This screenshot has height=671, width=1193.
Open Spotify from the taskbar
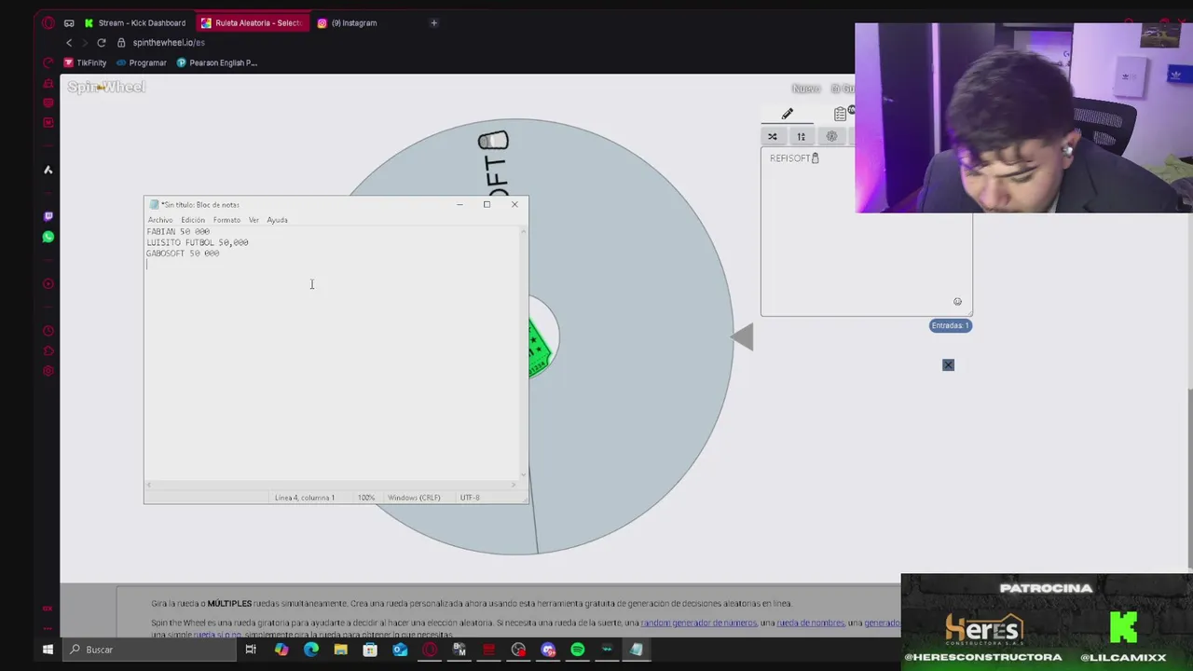(x=578, y=650)
